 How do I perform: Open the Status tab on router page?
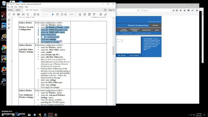point(157,30)
